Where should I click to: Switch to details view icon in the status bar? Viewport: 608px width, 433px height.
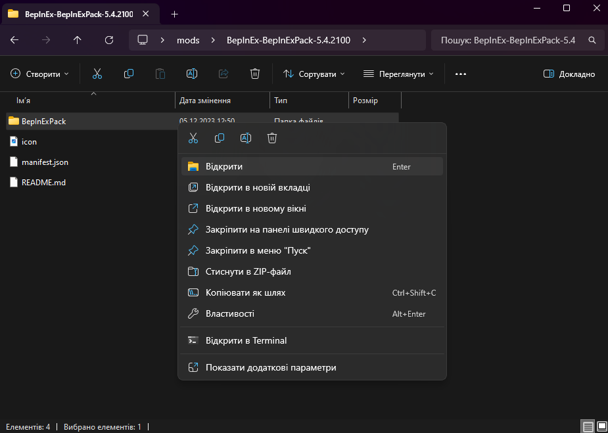(x=588, y=427)
